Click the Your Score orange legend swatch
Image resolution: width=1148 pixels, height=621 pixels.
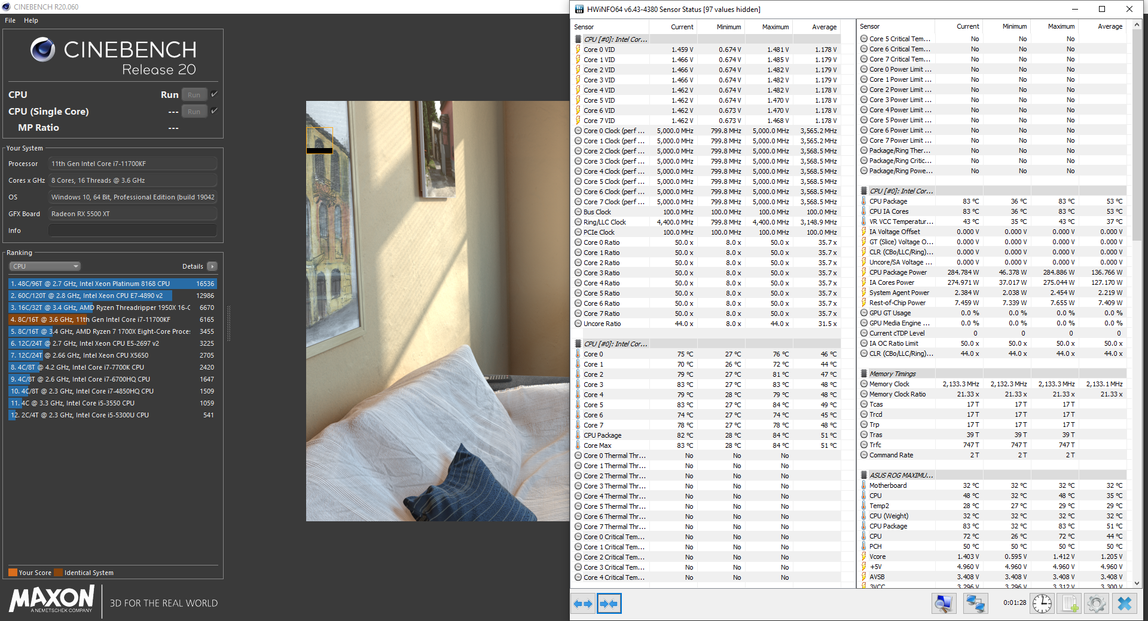pyautogui.click(x=13, y=573)
